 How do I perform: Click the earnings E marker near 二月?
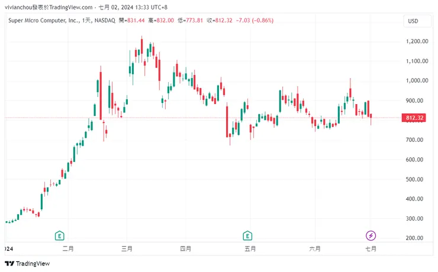[59, 235]
